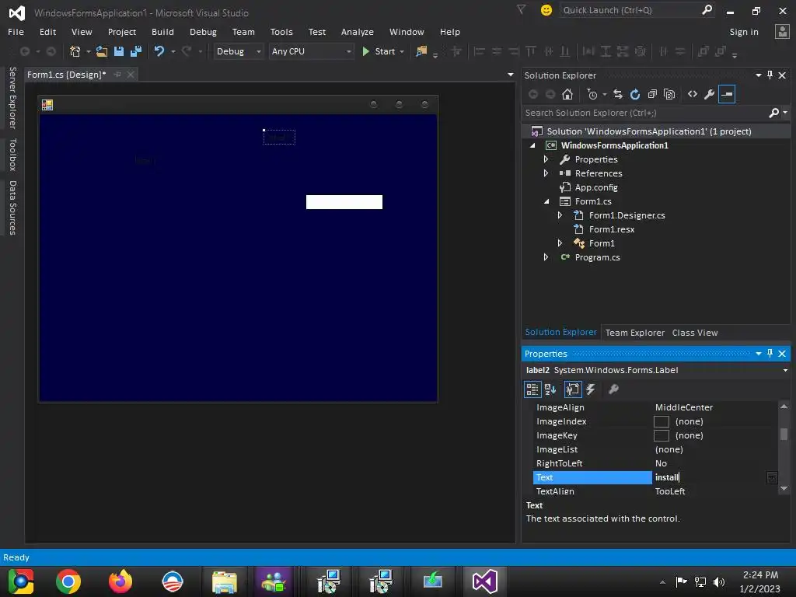Screen dimensions: 796x597
Task: Click the Open File toolbar icon
Action: point(102,51)
